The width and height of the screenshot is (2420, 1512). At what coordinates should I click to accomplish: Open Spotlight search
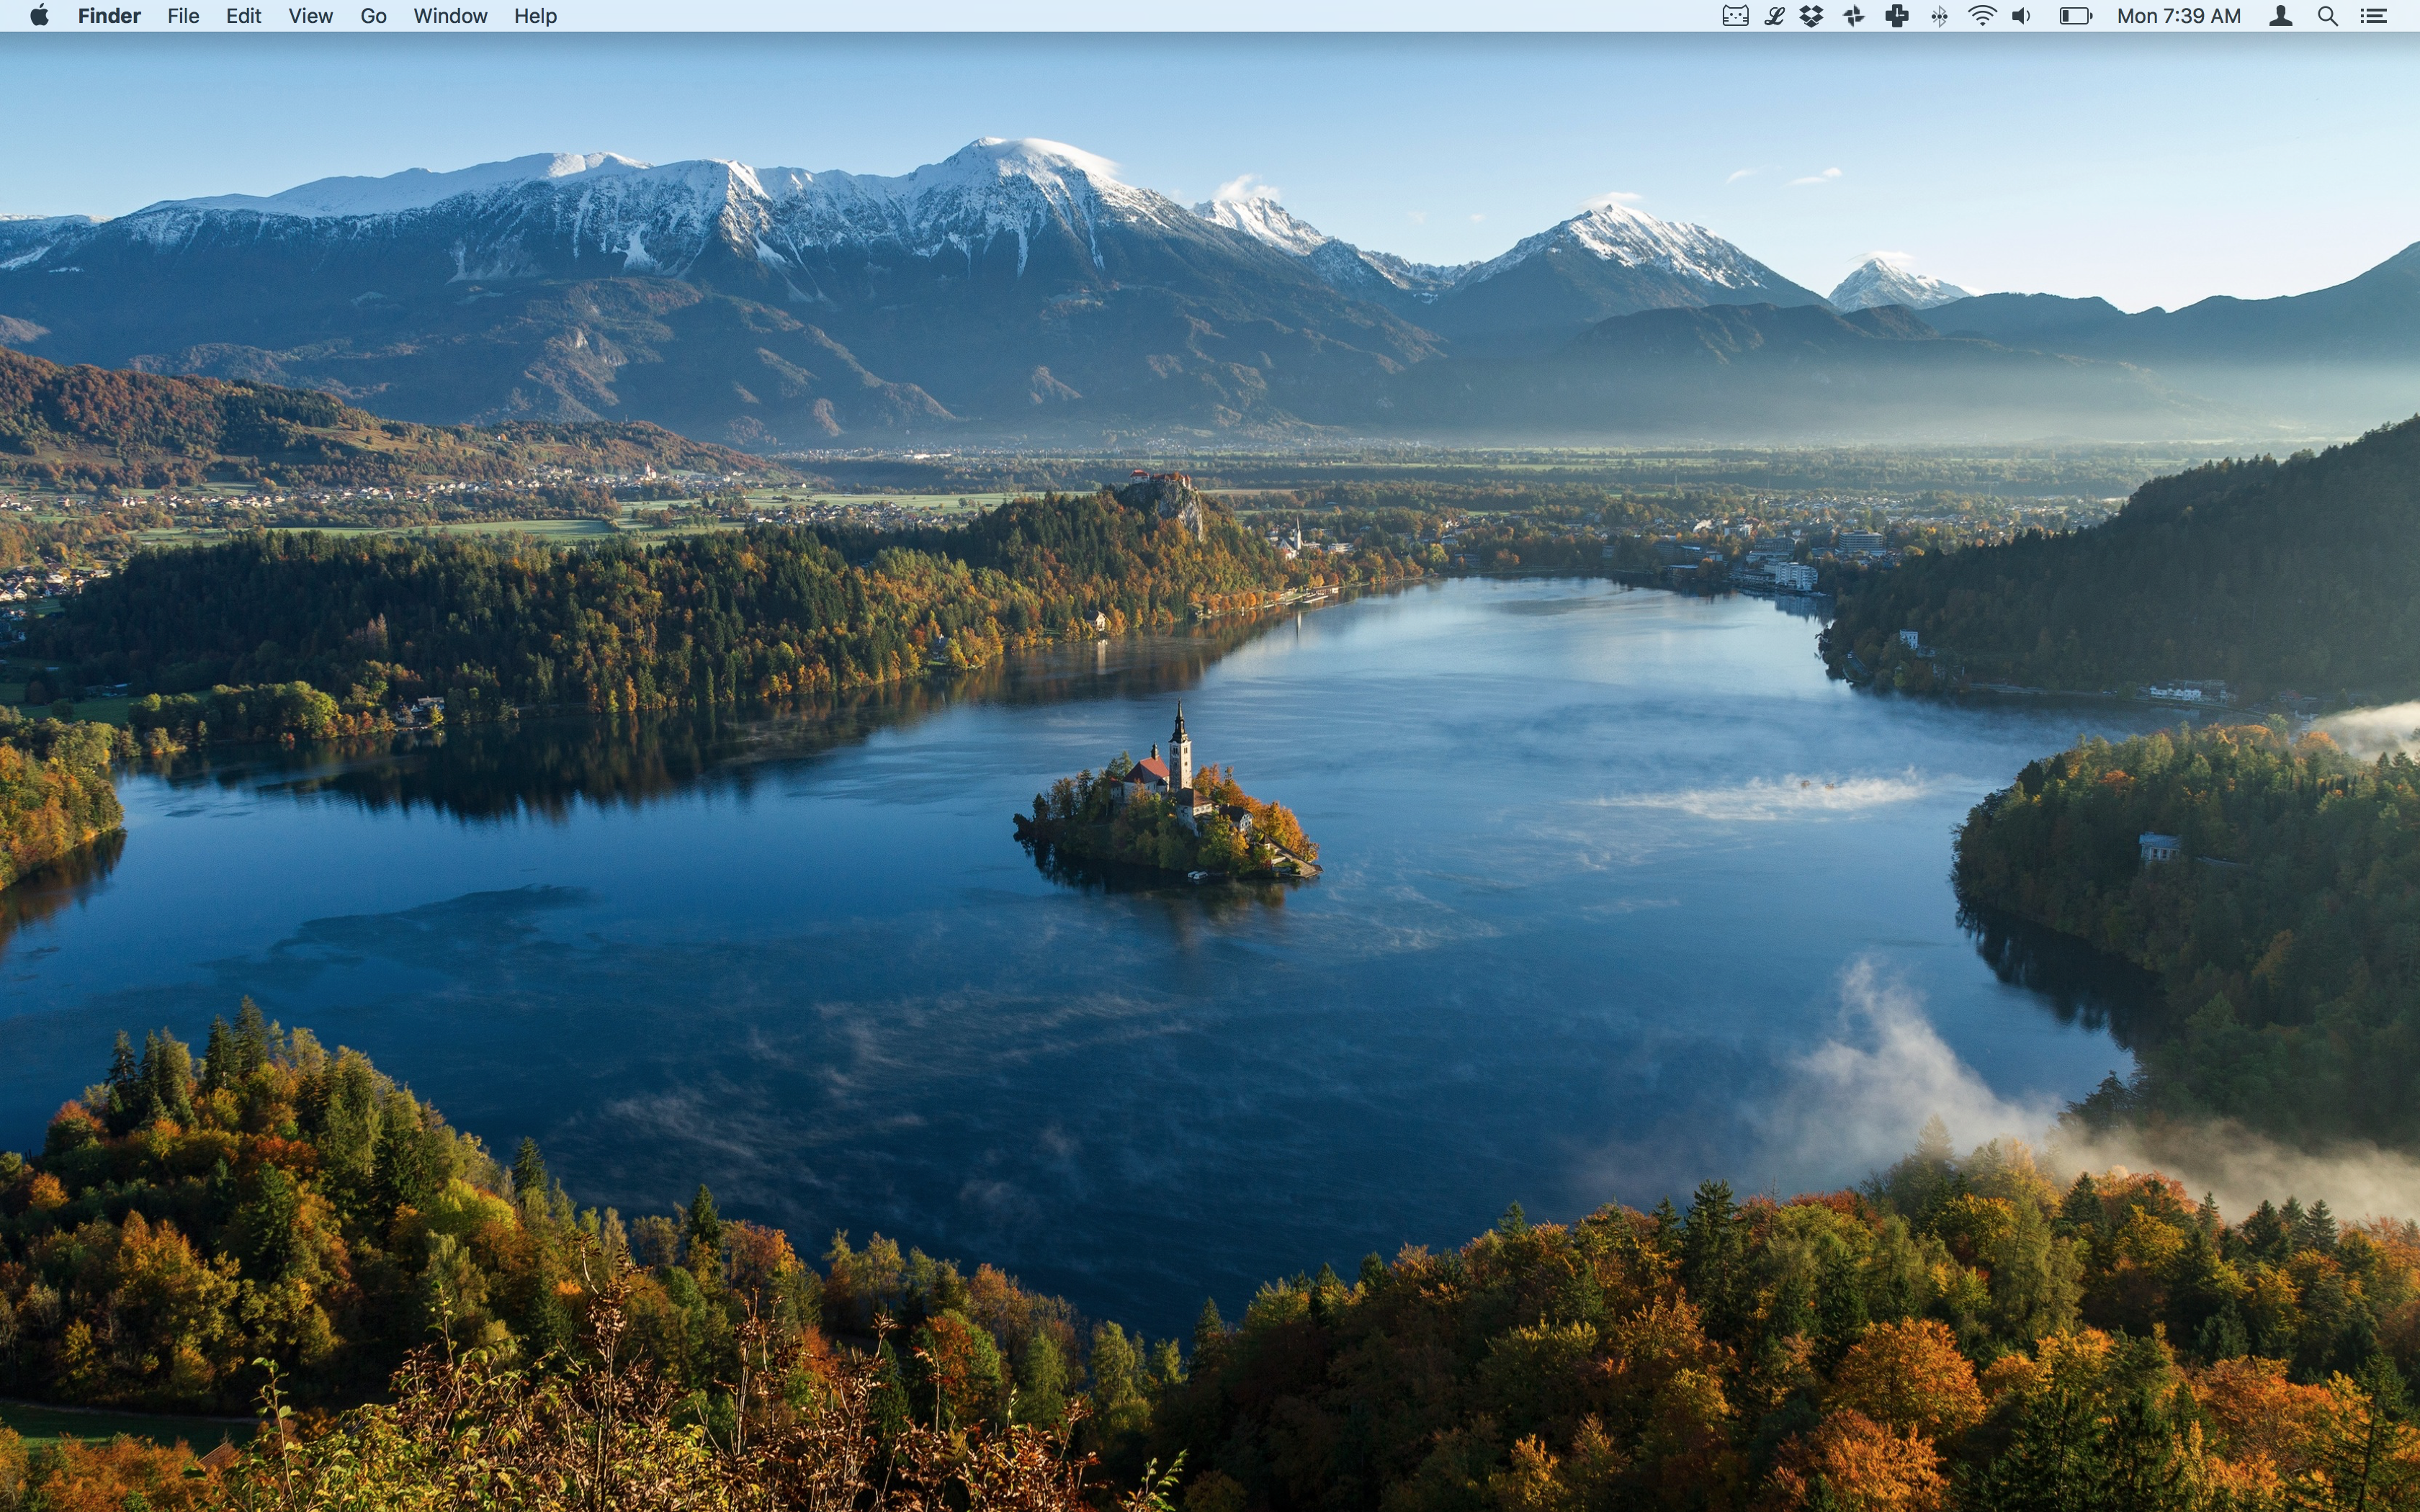pos(2328,16)
